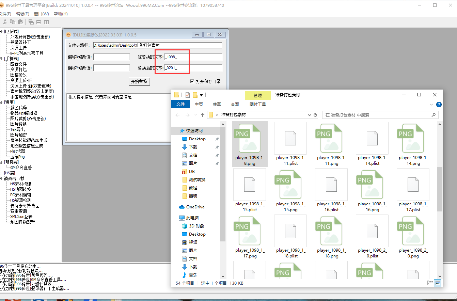This screenshot has height=301, width=457.
Task: Go up one folder with up arrow
Action: pos(203,115)
